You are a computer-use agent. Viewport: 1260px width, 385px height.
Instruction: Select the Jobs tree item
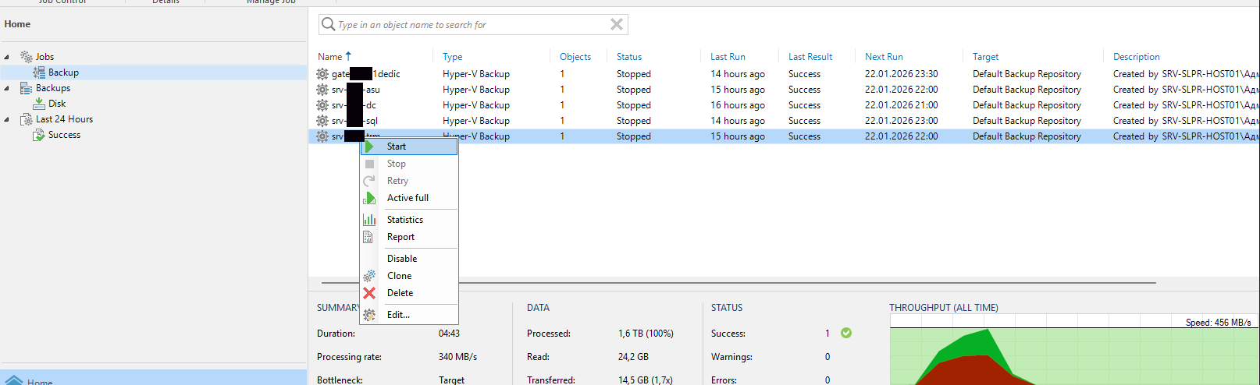[x=44, y=57]
